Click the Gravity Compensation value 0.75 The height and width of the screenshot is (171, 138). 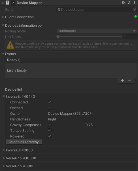click(x=89, y=125)
